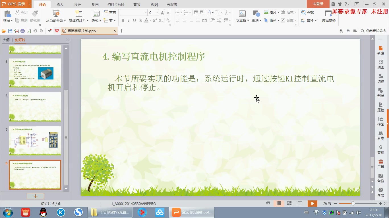
Task: Switch to the Outline (大纲) panel tab
Action: point(6,40)
